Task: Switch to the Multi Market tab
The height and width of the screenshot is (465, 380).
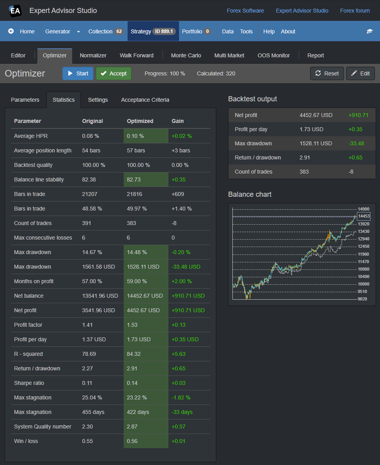Action: pos(229,55)
